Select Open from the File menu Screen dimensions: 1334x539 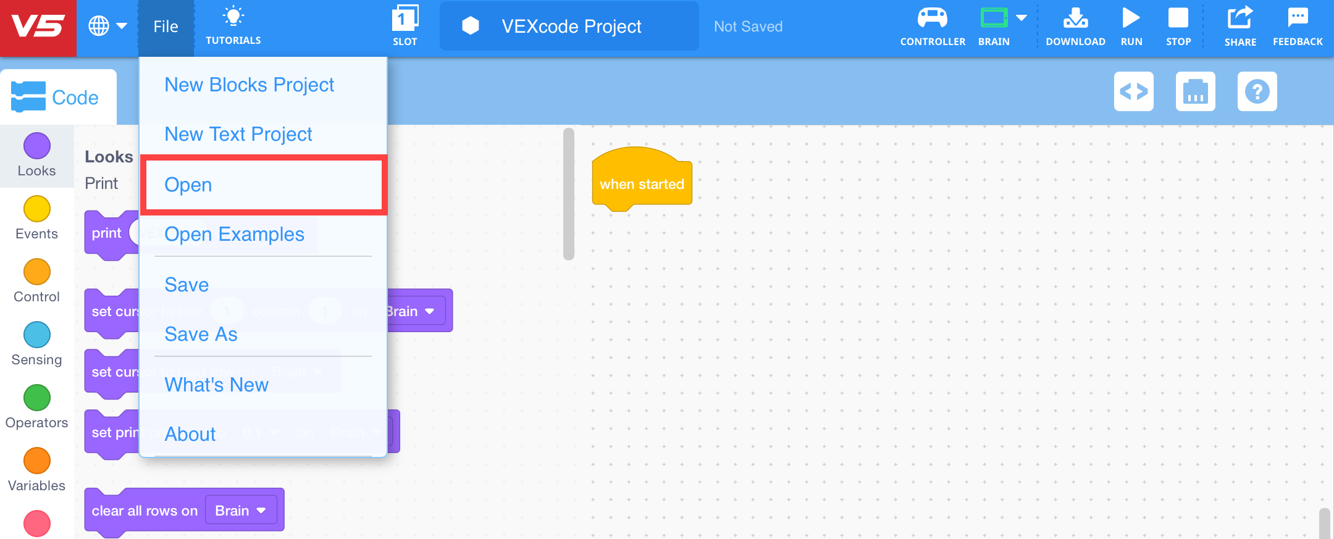coord(264,185)
